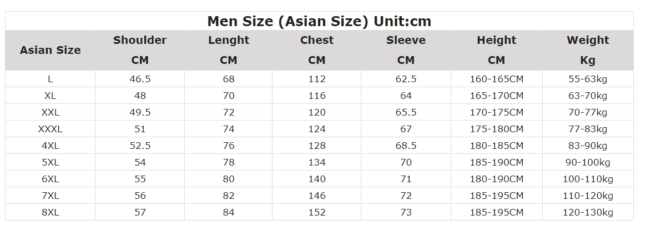Click weight cell 120-130kg
Screen dimensions: 646x225
point(588,213)
